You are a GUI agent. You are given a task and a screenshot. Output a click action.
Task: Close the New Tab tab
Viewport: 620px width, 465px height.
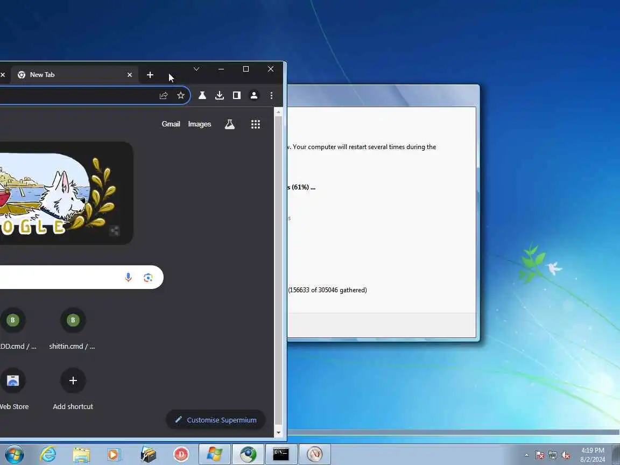pos(129,75)
